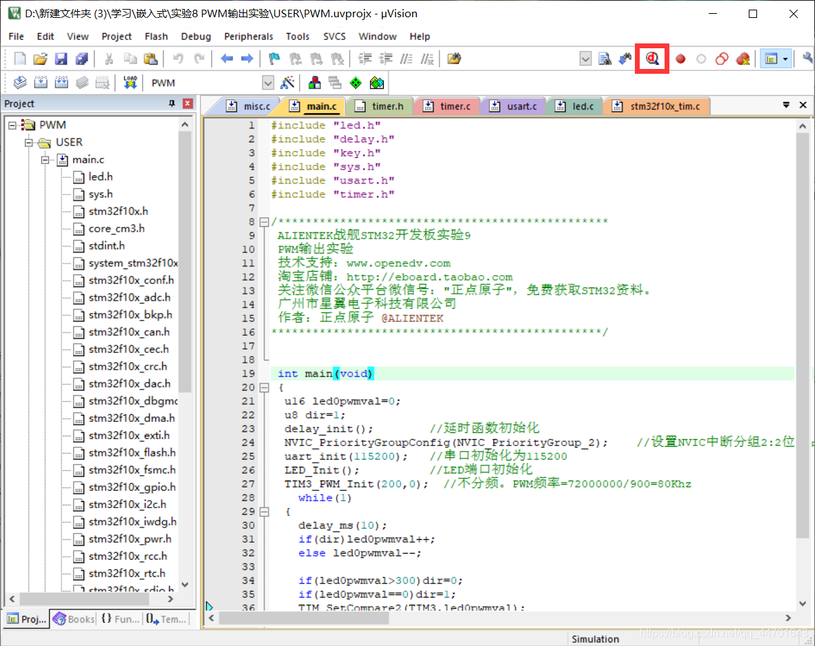Insert a breakpoint with the solid red circle
The width and height of the screenshot is (815, 646).
pyautogui.click(x=680, y=59)
